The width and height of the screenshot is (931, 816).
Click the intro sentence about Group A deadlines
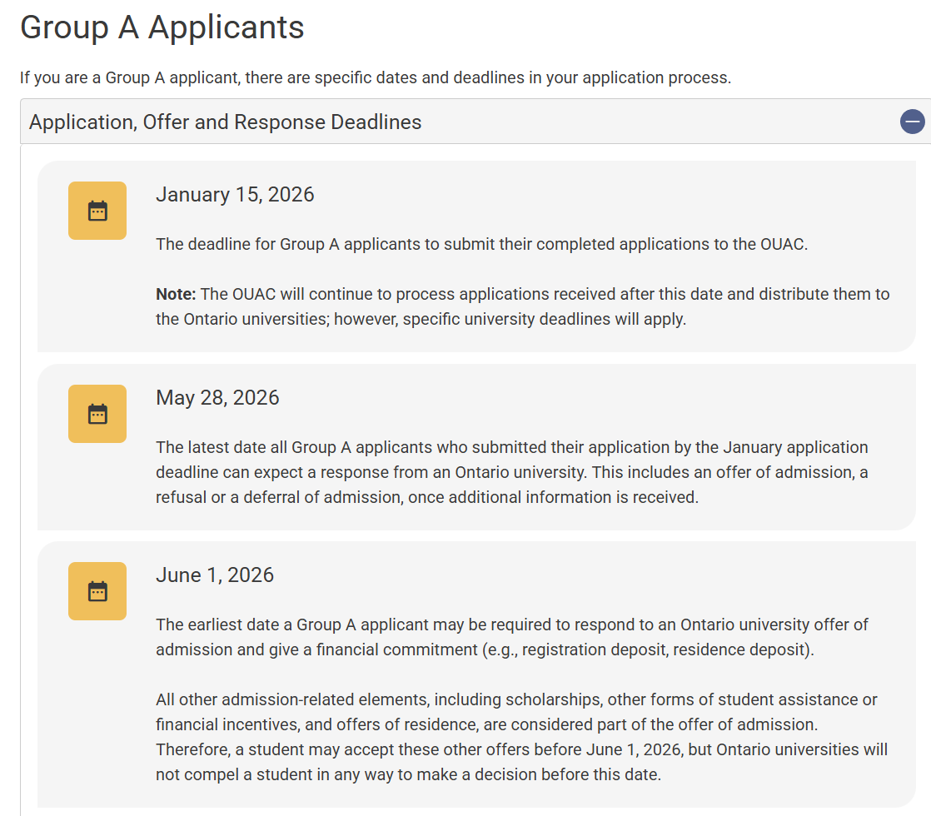click(375, 78)
